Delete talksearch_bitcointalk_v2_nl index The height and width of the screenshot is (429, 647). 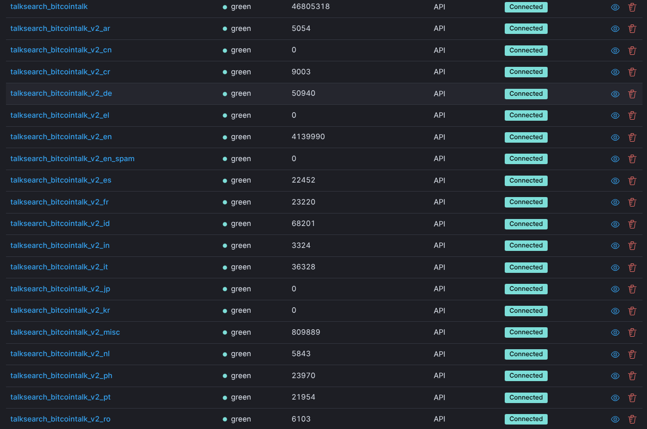[632, 354]
